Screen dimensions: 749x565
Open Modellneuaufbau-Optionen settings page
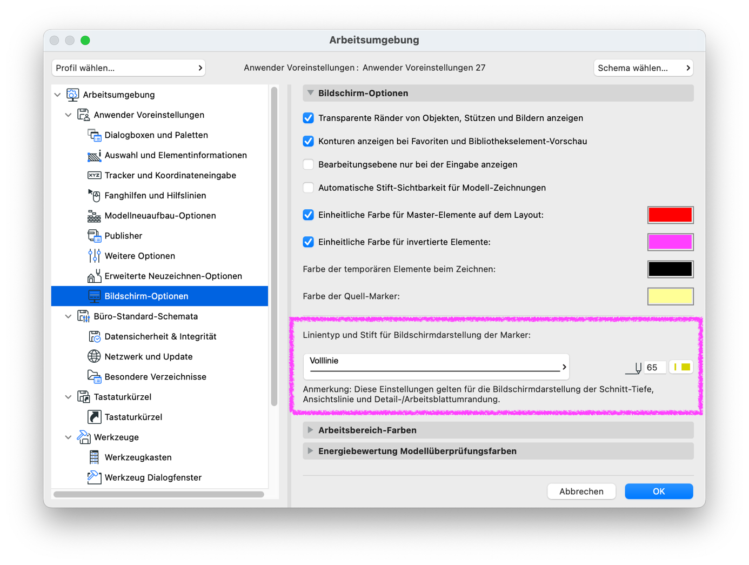click(159, 216)
